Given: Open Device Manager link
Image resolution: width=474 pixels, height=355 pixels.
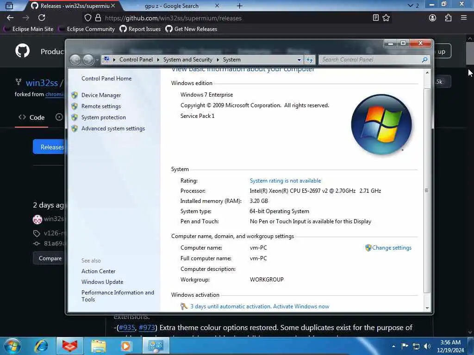Looking at the screenshot, I should tap(101, 95).
